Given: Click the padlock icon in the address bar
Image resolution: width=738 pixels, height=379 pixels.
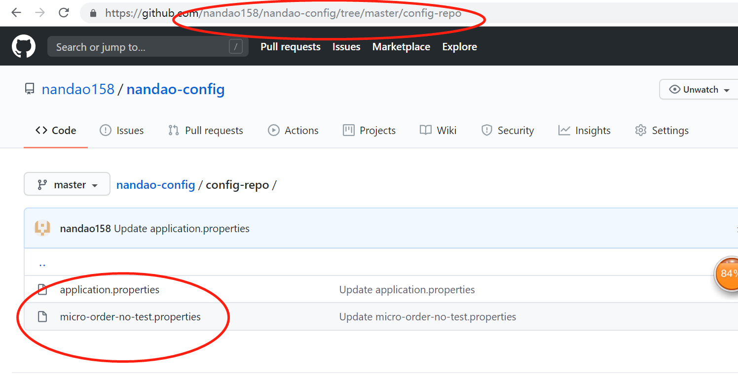Looking at the screenshot, I should tap(93, 13).
